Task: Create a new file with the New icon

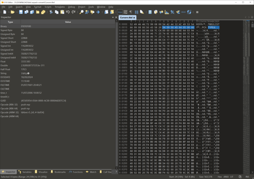Action: [x=5, y=12]
